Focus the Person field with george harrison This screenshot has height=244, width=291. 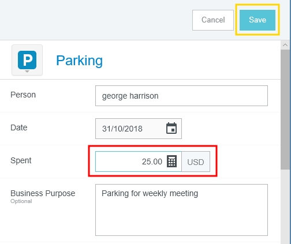coord(181,96)
